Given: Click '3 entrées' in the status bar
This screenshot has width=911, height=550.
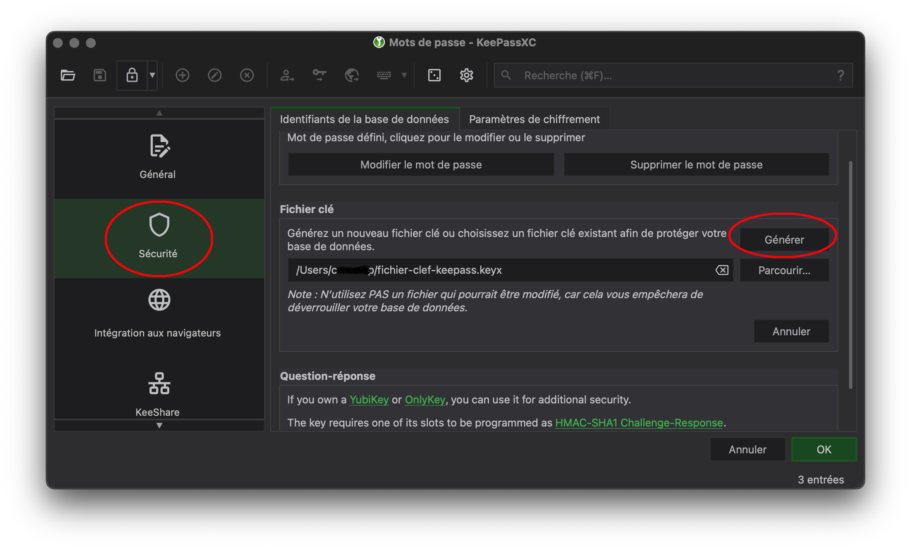Looking at the screenshot, I should point(821,479).
